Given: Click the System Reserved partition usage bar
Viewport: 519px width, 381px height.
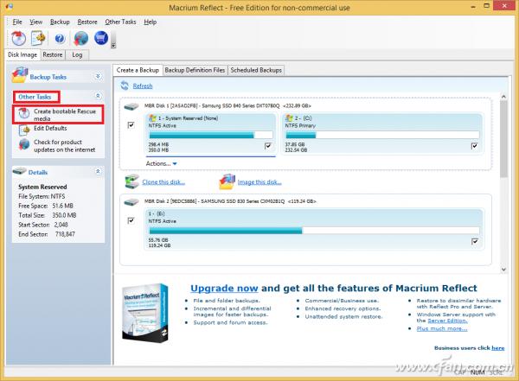Looking at the screenshot, I should pyautogui.click(x=211, y=135).
